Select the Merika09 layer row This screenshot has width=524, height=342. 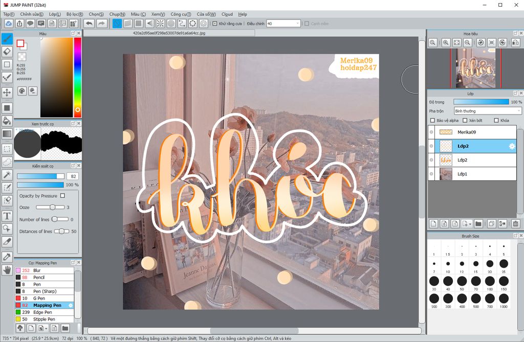pos(472,132)
